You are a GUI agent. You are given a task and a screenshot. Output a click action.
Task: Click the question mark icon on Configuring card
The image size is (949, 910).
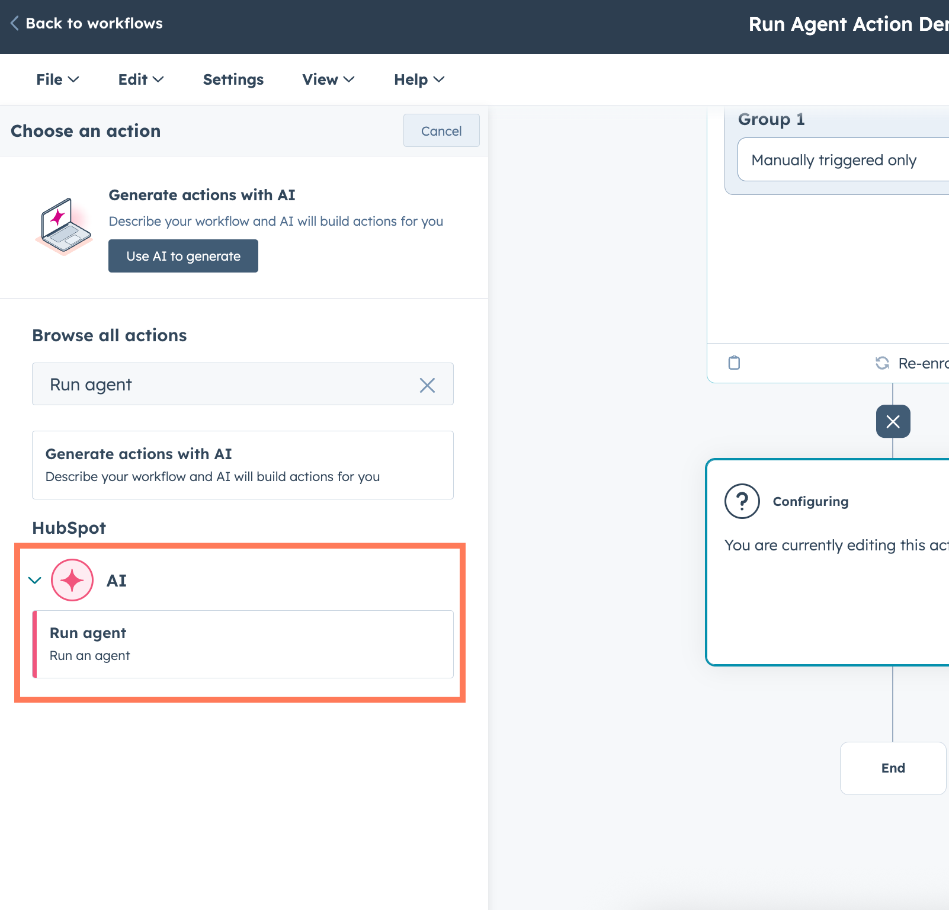(741, 501)
